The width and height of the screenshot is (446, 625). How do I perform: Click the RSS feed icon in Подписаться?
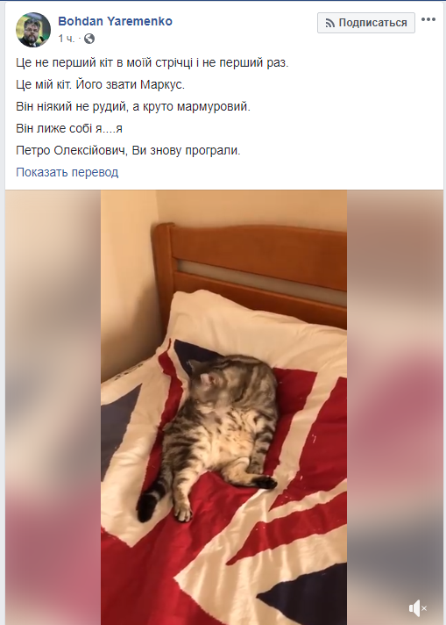tap(329, 23)
